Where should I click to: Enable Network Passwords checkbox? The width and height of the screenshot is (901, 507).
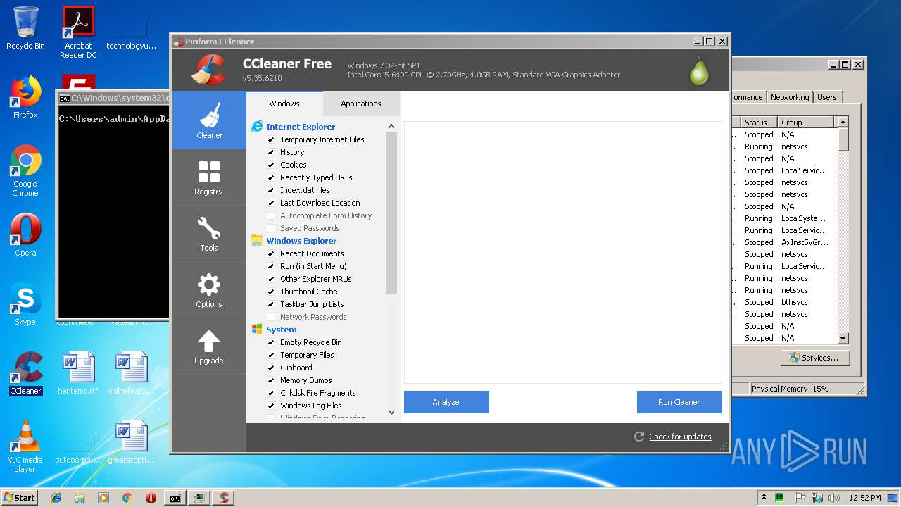point(271,317)
